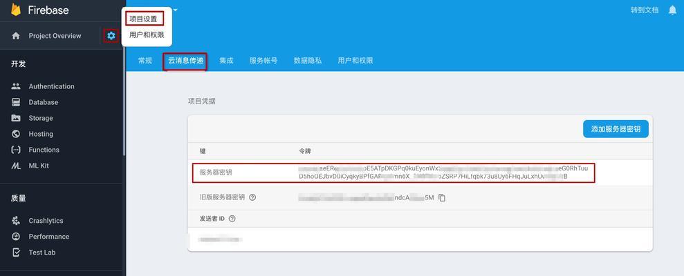
Task: Switch to the 集成 tab
Action: pos(226,61)
